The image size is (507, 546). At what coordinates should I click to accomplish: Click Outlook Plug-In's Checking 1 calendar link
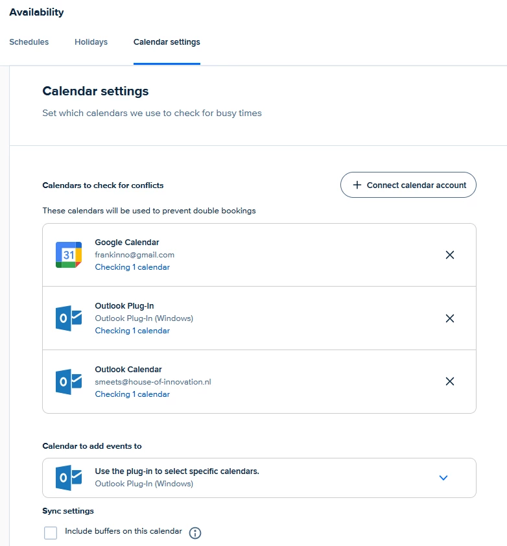pos(132,331)
